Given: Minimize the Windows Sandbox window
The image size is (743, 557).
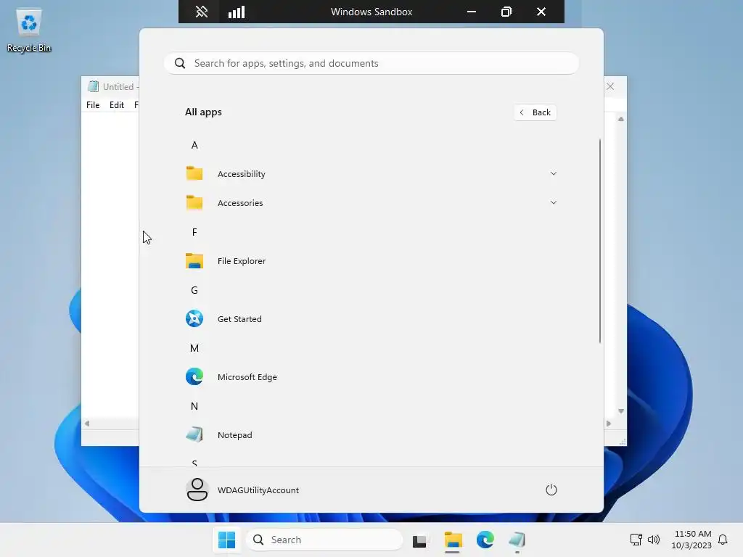Looking at the screenshot, I should [x=472, y=12].
